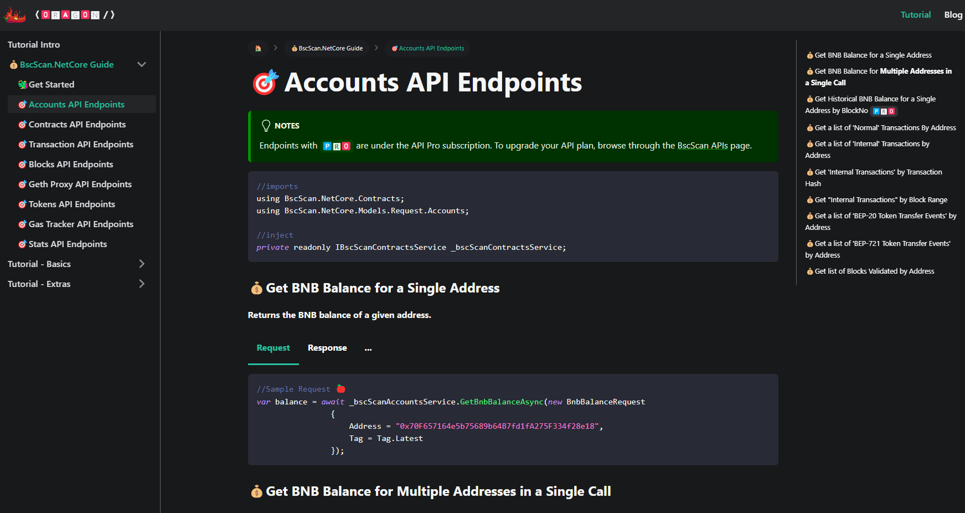
Task: Jump to Get BNB Balance for a Single Address
Action: [869, 55]
